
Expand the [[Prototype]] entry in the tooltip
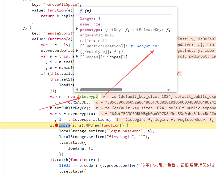coord(77,51)
